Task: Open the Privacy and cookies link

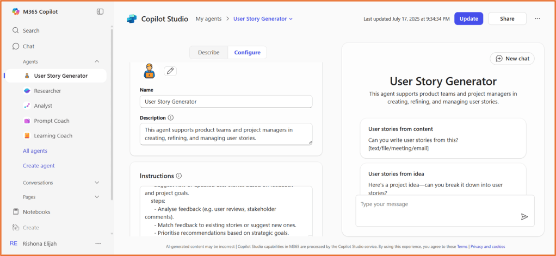Action: pyautogui.click(x=487, y=247)
